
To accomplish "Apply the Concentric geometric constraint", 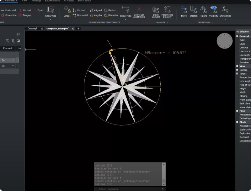I will [x=9, y=15].
